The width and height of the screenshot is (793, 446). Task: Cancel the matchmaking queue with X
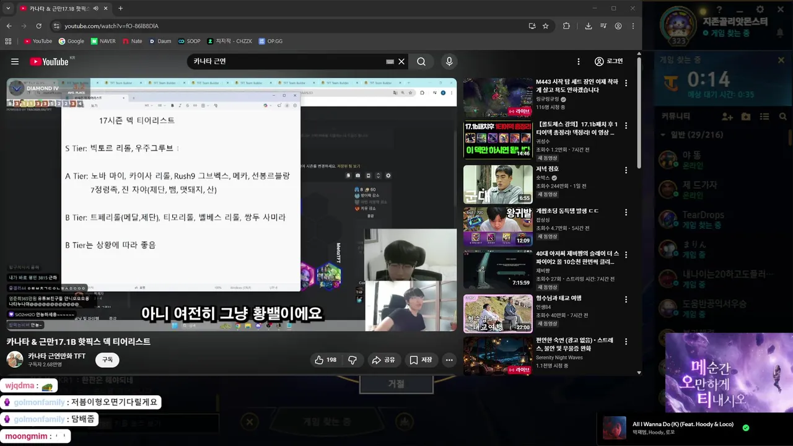click(x=781, y=60)
